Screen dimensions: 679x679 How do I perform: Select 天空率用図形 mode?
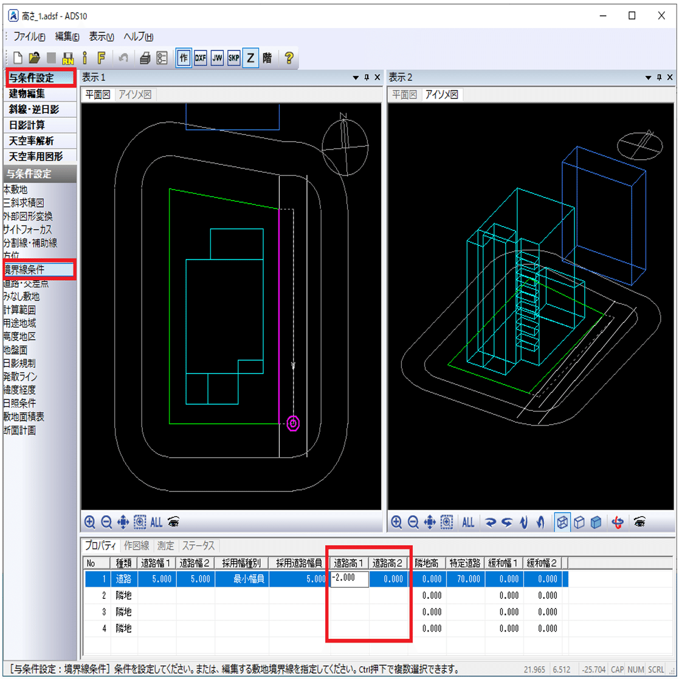40,156
